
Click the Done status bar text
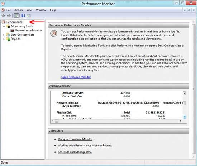point(4,162)
